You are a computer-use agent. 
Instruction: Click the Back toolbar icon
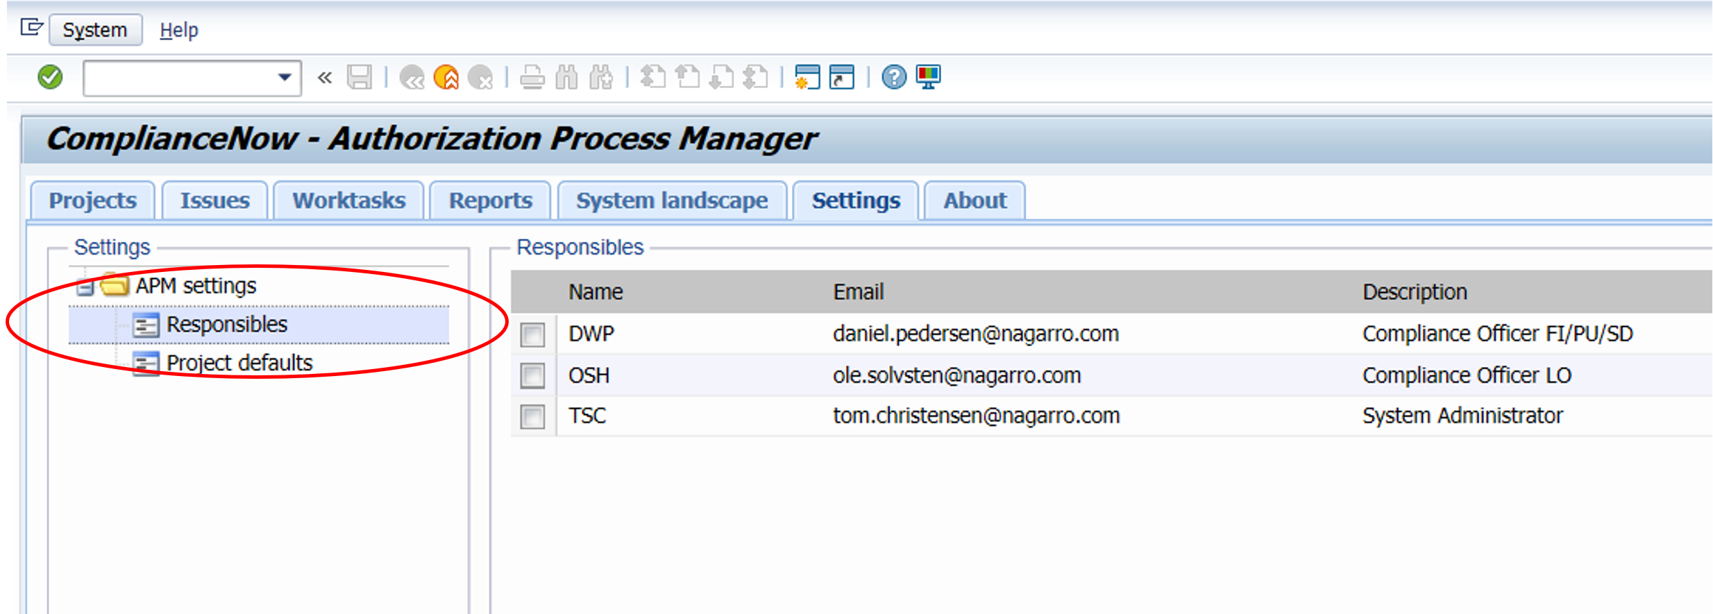(412, 77)
